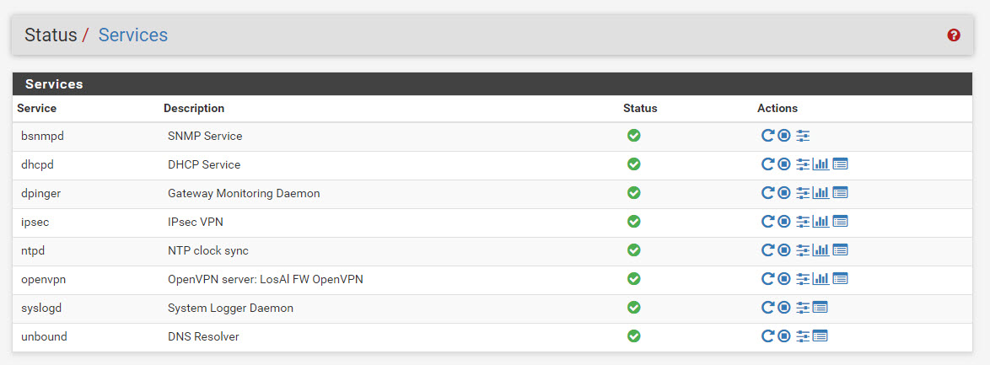
Task: Select the unbound service name
Action: (x=44, y=336)
